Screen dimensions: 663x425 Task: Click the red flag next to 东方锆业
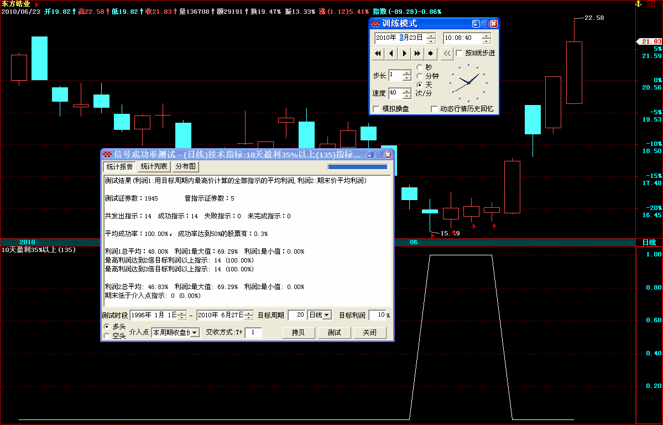[x=36, y=4]
